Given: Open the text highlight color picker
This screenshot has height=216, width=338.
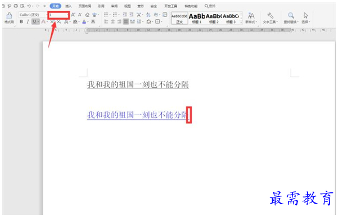Looking at the screenshot, I should 76,21.
